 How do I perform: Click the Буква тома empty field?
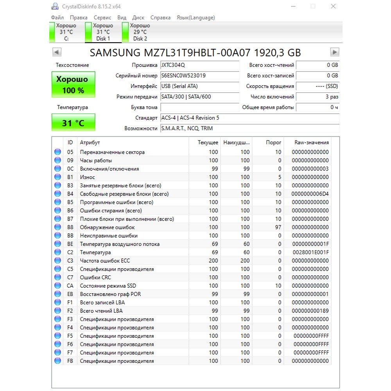200,107
